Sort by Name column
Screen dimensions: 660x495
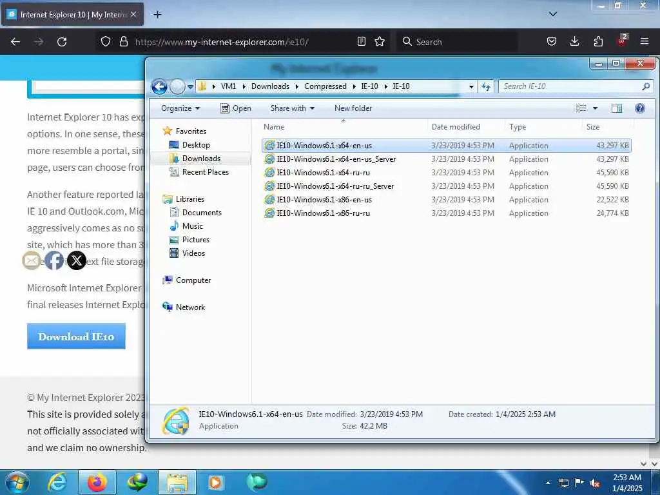click(273, 127)
